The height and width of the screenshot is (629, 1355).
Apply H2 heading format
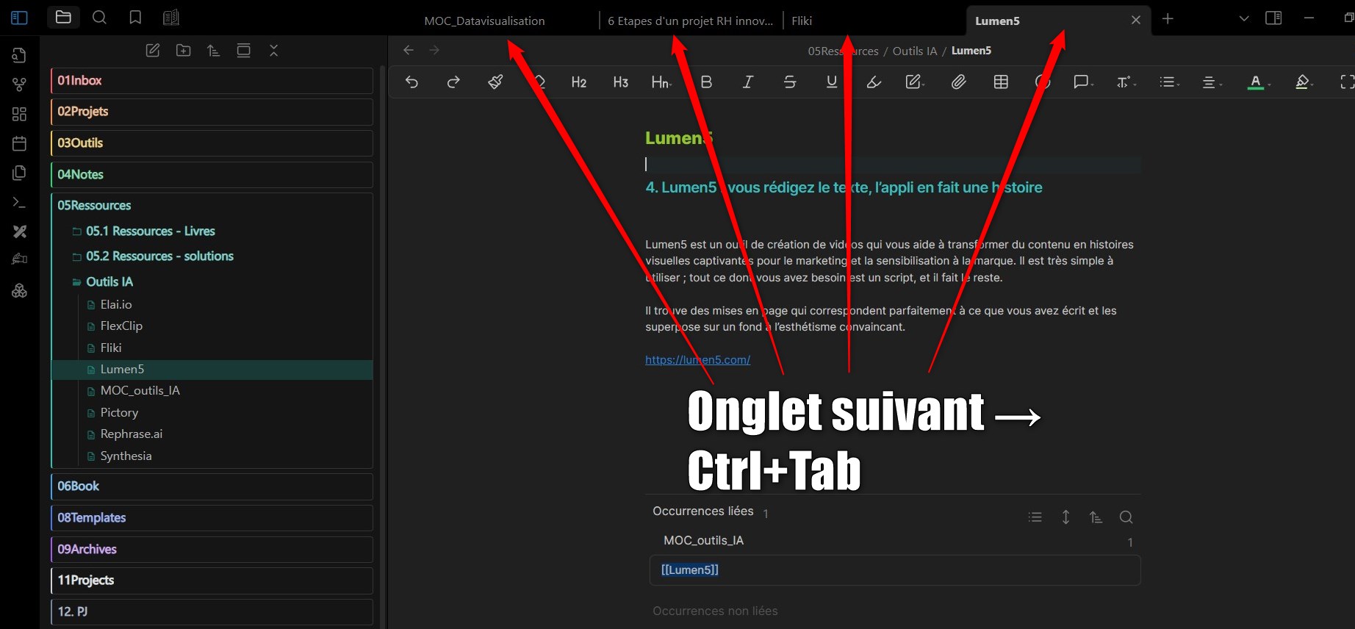point(579,82)
